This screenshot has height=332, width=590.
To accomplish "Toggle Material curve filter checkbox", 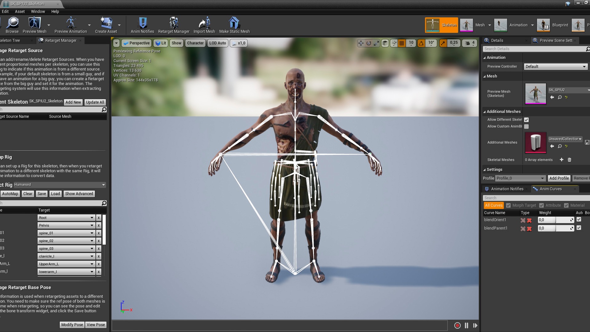I will point(566,205).
